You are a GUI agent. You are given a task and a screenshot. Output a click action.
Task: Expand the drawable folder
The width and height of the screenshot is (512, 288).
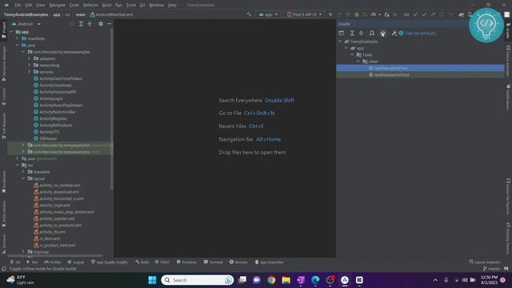23,172
